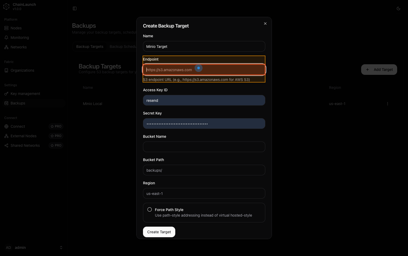The image size is (408, 256).
Task: Open External Nodes PRO item
Action: 24,136
